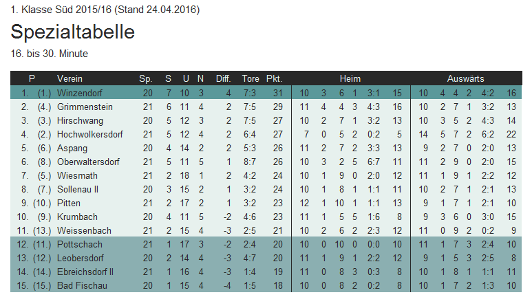The height and width of the screenshot is (297, 532).
Task: Select Hirschwang in the table
Action: tap(82, 120)
